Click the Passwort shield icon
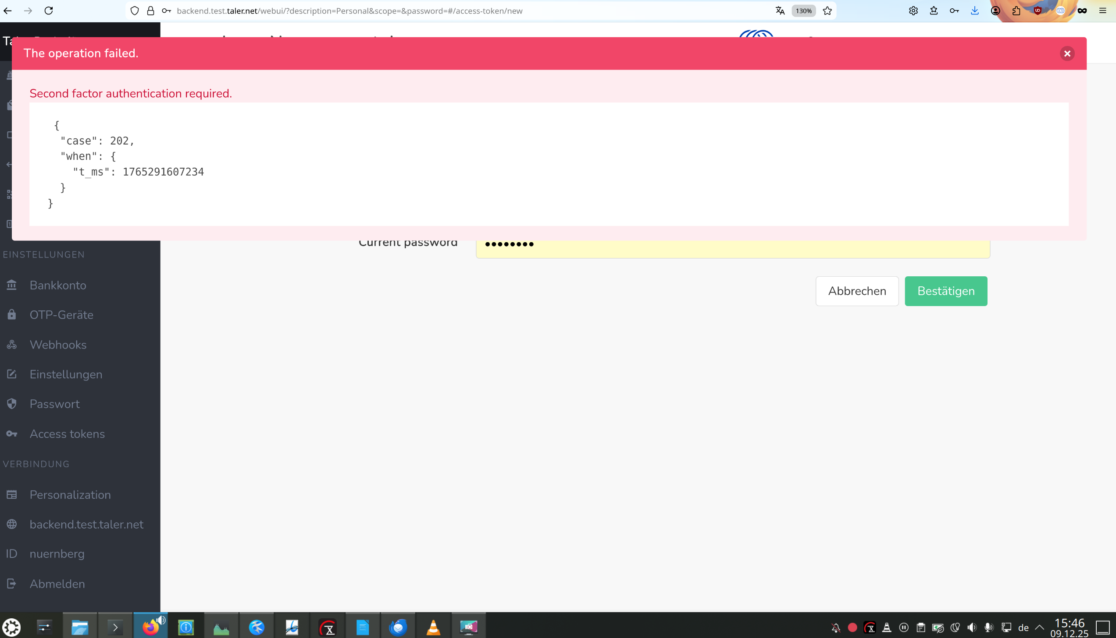Image resolution: width=1116 pixels, height=638 pixels. (x=12, y=404)
